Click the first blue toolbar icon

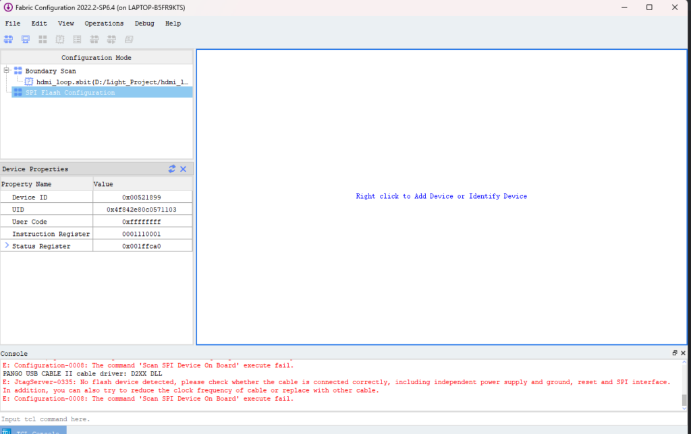[x=9, y=40]
